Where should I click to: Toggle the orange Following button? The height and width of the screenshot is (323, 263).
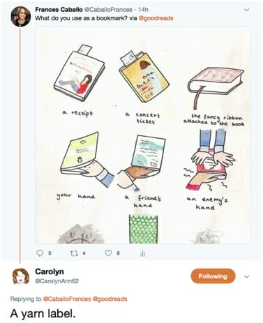213,276
